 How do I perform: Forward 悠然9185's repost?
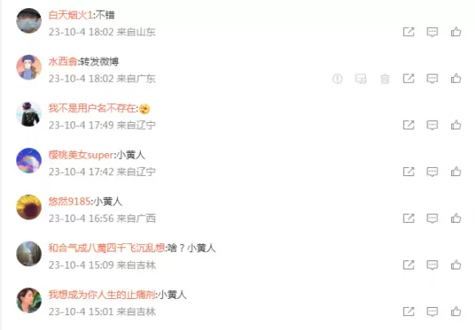coord(409,219)
